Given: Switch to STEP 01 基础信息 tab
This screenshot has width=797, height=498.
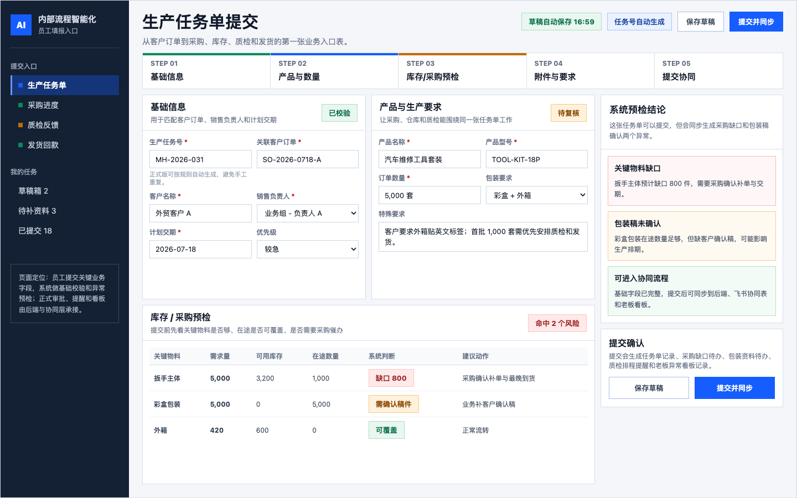Looking at the screenshot, I should [206, 71].
